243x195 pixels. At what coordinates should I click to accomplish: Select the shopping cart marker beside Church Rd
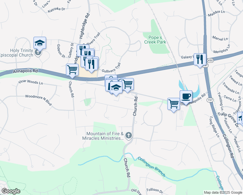coord(72,70)
